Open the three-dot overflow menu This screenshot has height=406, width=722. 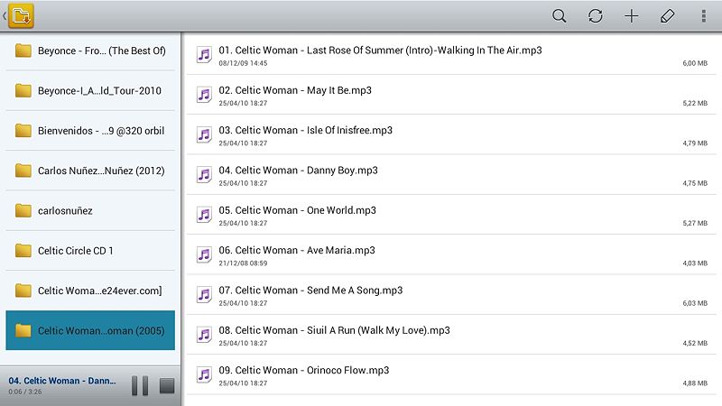click(704, 16)
